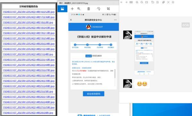Open link 14时23分54秒.jpg
192x116 pixels.
[x=29, y=76]
